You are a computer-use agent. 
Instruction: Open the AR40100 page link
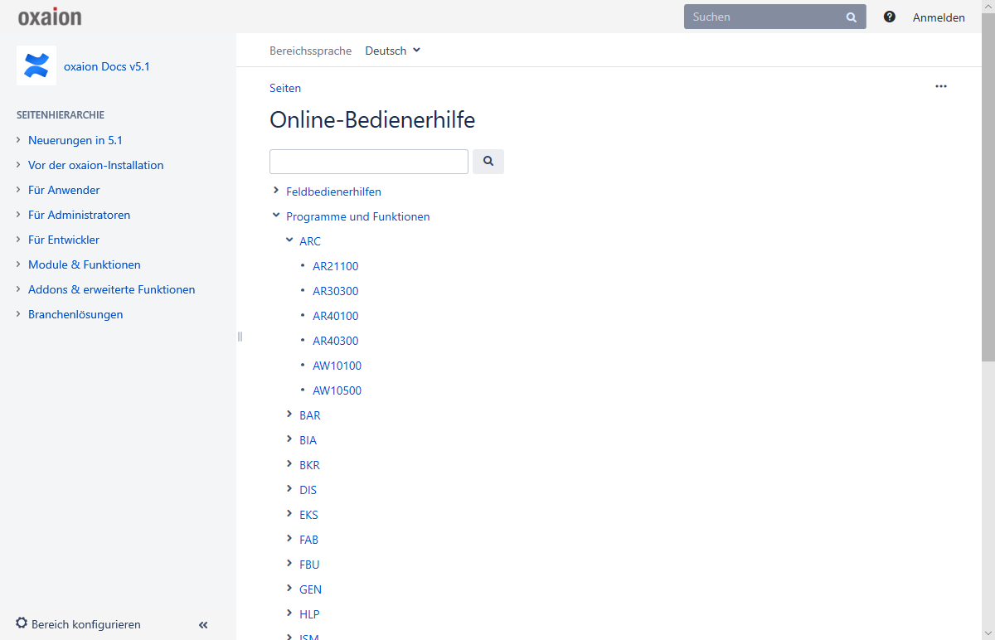click(x=335, y=316)
